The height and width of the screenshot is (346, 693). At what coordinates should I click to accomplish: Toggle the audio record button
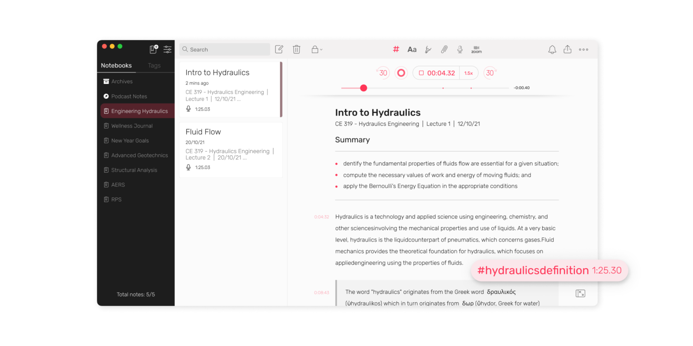[x=401, y=73]
